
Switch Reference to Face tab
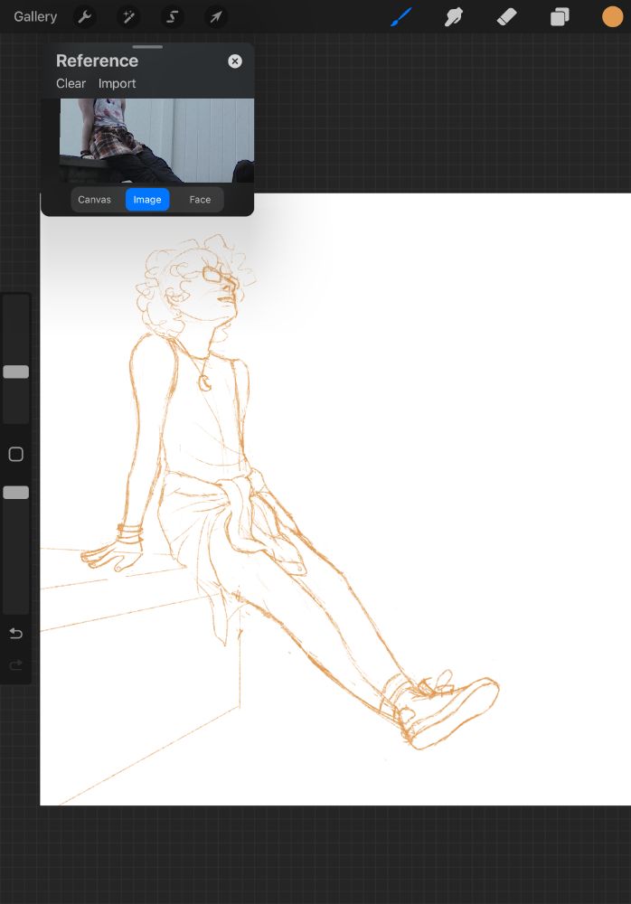click(x=200, y=200)
